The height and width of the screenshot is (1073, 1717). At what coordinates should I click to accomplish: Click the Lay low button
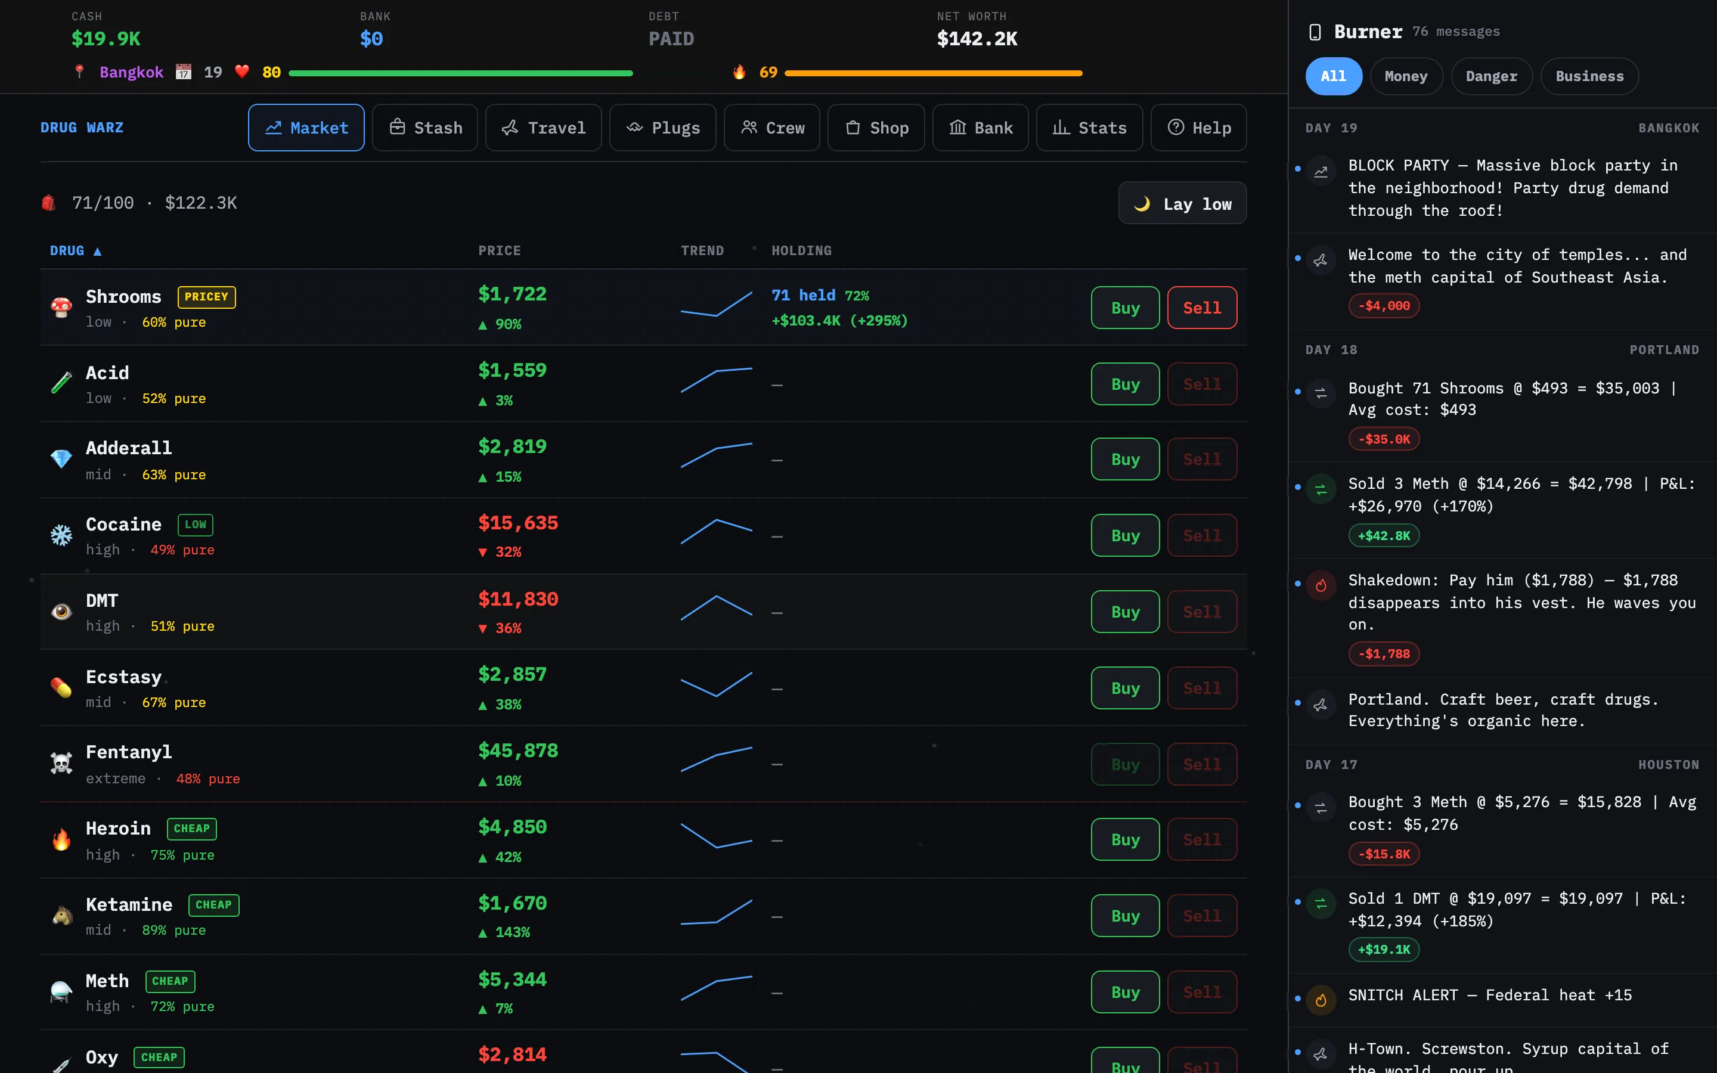point(1182,204)
